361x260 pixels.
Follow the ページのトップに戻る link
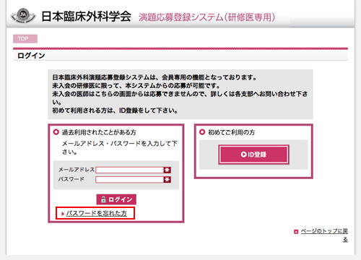[324, 235]
